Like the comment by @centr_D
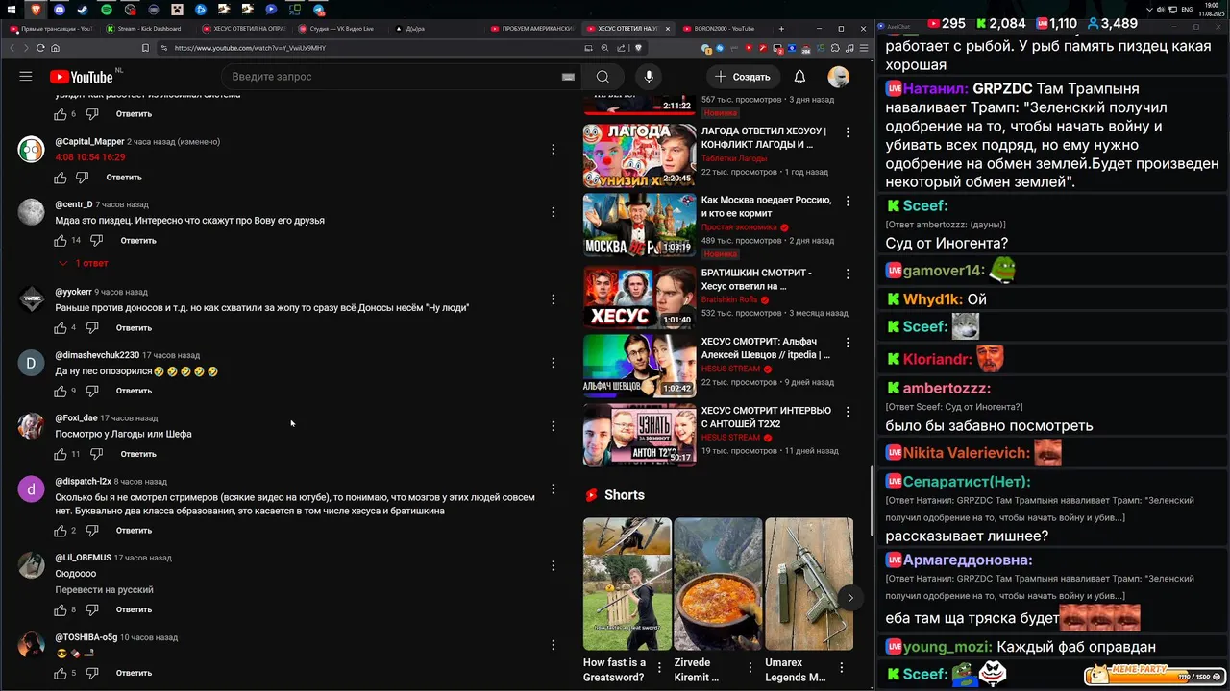Viewport: 1230px width, 691px height. pyautogui.click(x=61, y=240)
